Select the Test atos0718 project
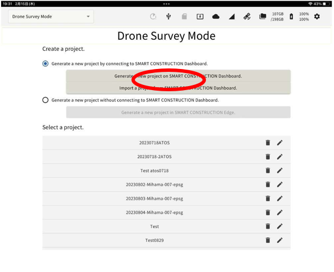Image resolution: width=334 pixels, height=272 pixels. point(154,170)
